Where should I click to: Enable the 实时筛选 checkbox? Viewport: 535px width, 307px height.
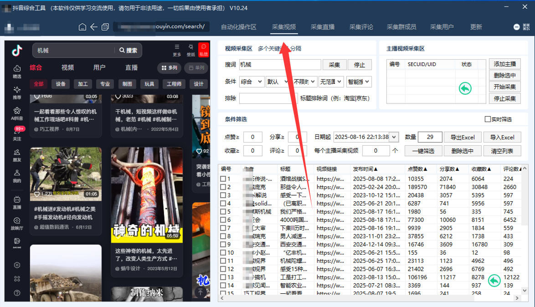(487, 119)
